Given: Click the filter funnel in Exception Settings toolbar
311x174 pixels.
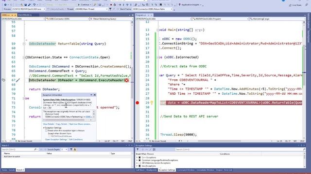Looking at the screenshot, I should [x=138, y=149].
